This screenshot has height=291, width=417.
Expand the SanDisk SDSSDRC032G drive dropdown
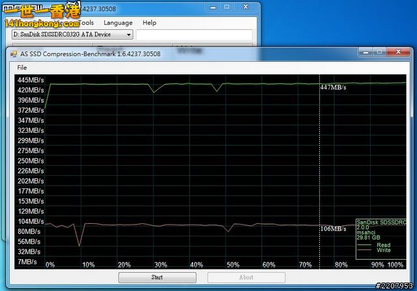tap(129, 35)
